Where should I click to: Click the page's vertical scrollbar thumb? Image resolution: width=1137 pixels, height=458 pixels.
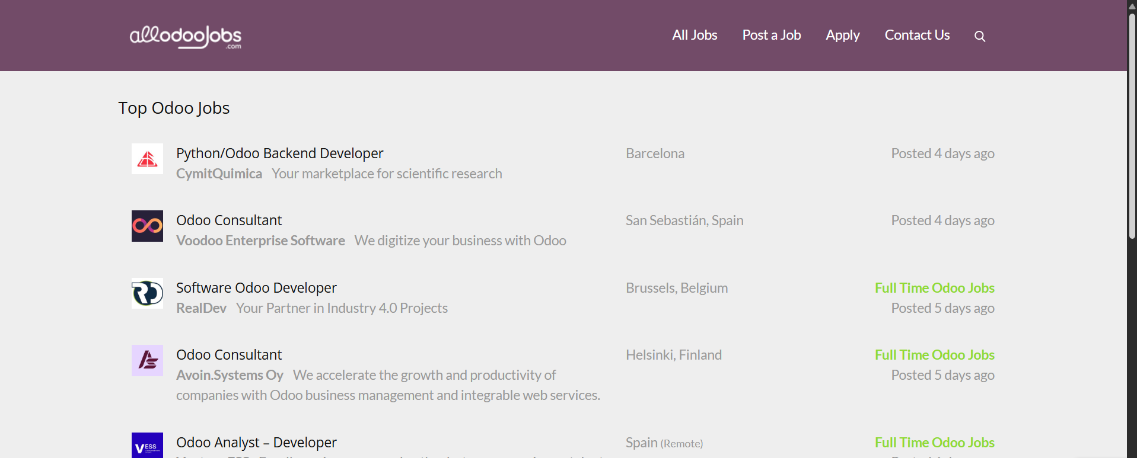point(1132,124)
